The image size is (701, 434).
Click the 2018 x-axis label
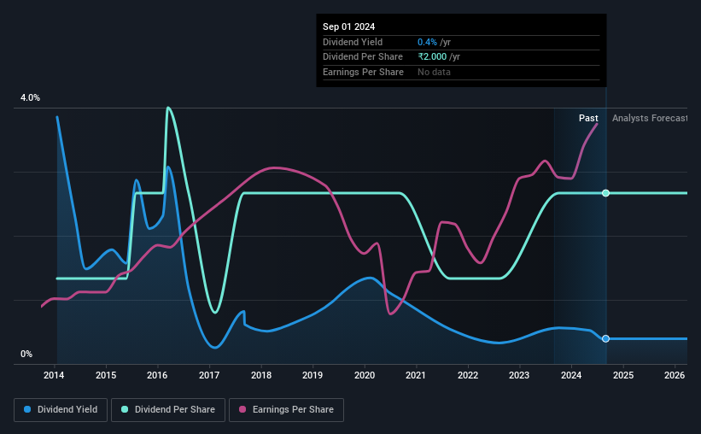[261, 375]
